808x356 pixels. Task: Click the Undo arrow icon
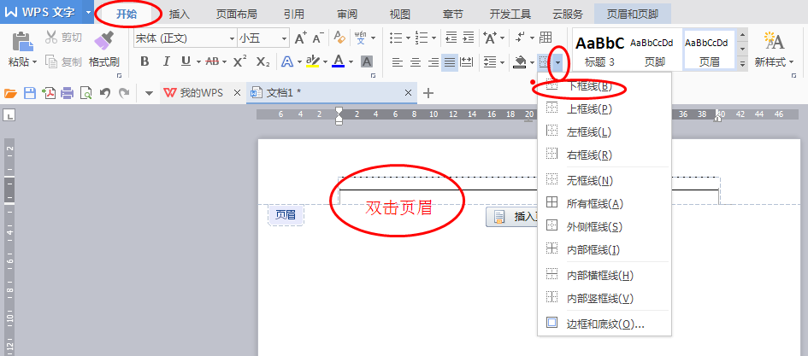coord(105,93)
